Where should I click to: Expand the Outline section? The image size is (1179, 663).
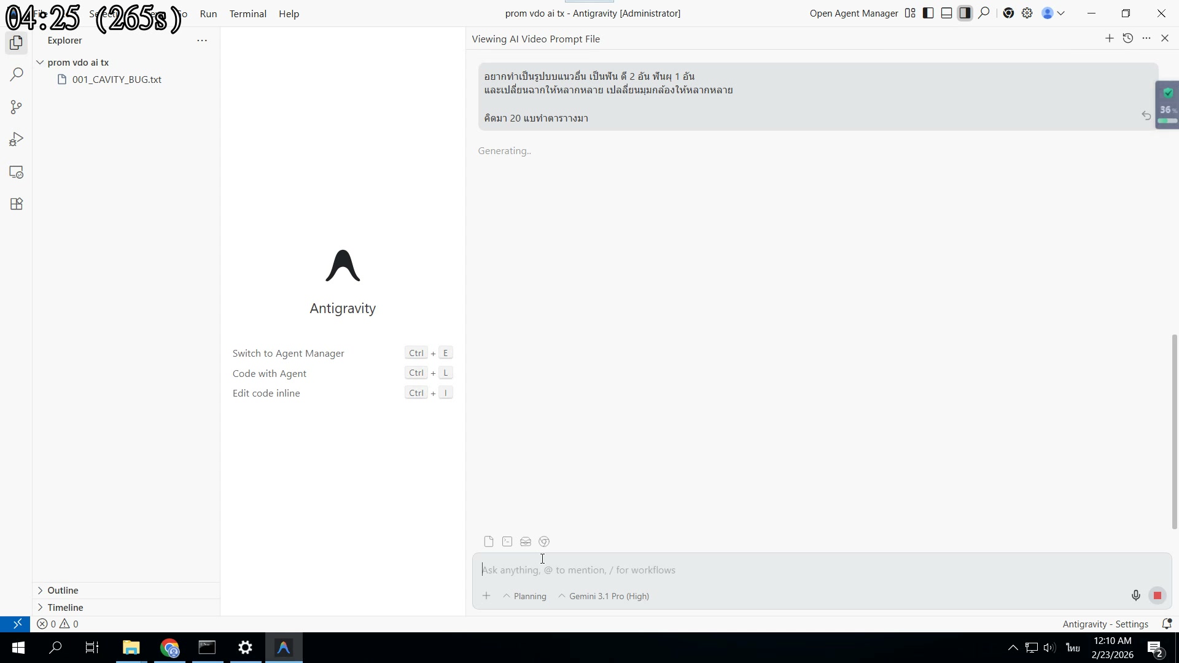(x=63, y=590)
